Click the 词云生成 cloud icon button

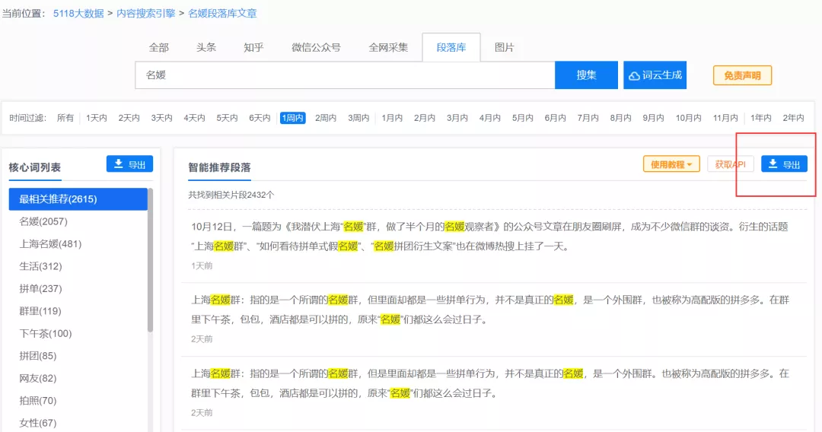tap(655, 75)
